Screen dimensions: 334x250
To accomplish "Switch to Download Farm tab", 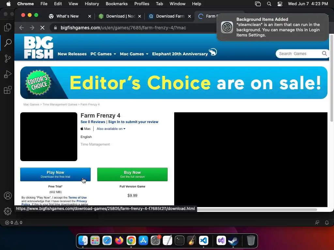I will coord(170,16).
